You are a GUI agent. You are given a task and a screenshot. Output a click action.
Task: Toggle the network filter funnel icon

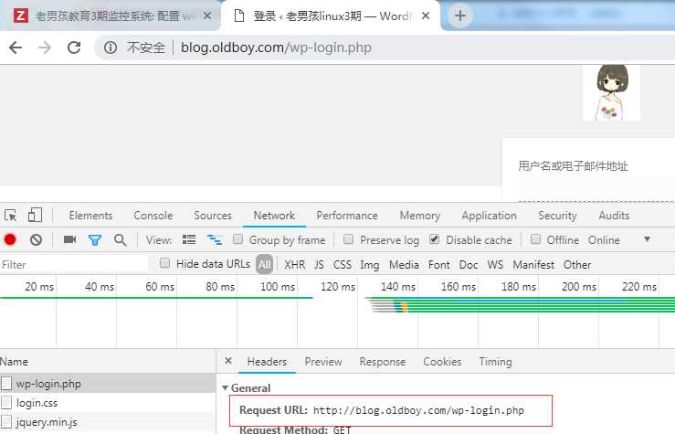(x=94, y=239)
